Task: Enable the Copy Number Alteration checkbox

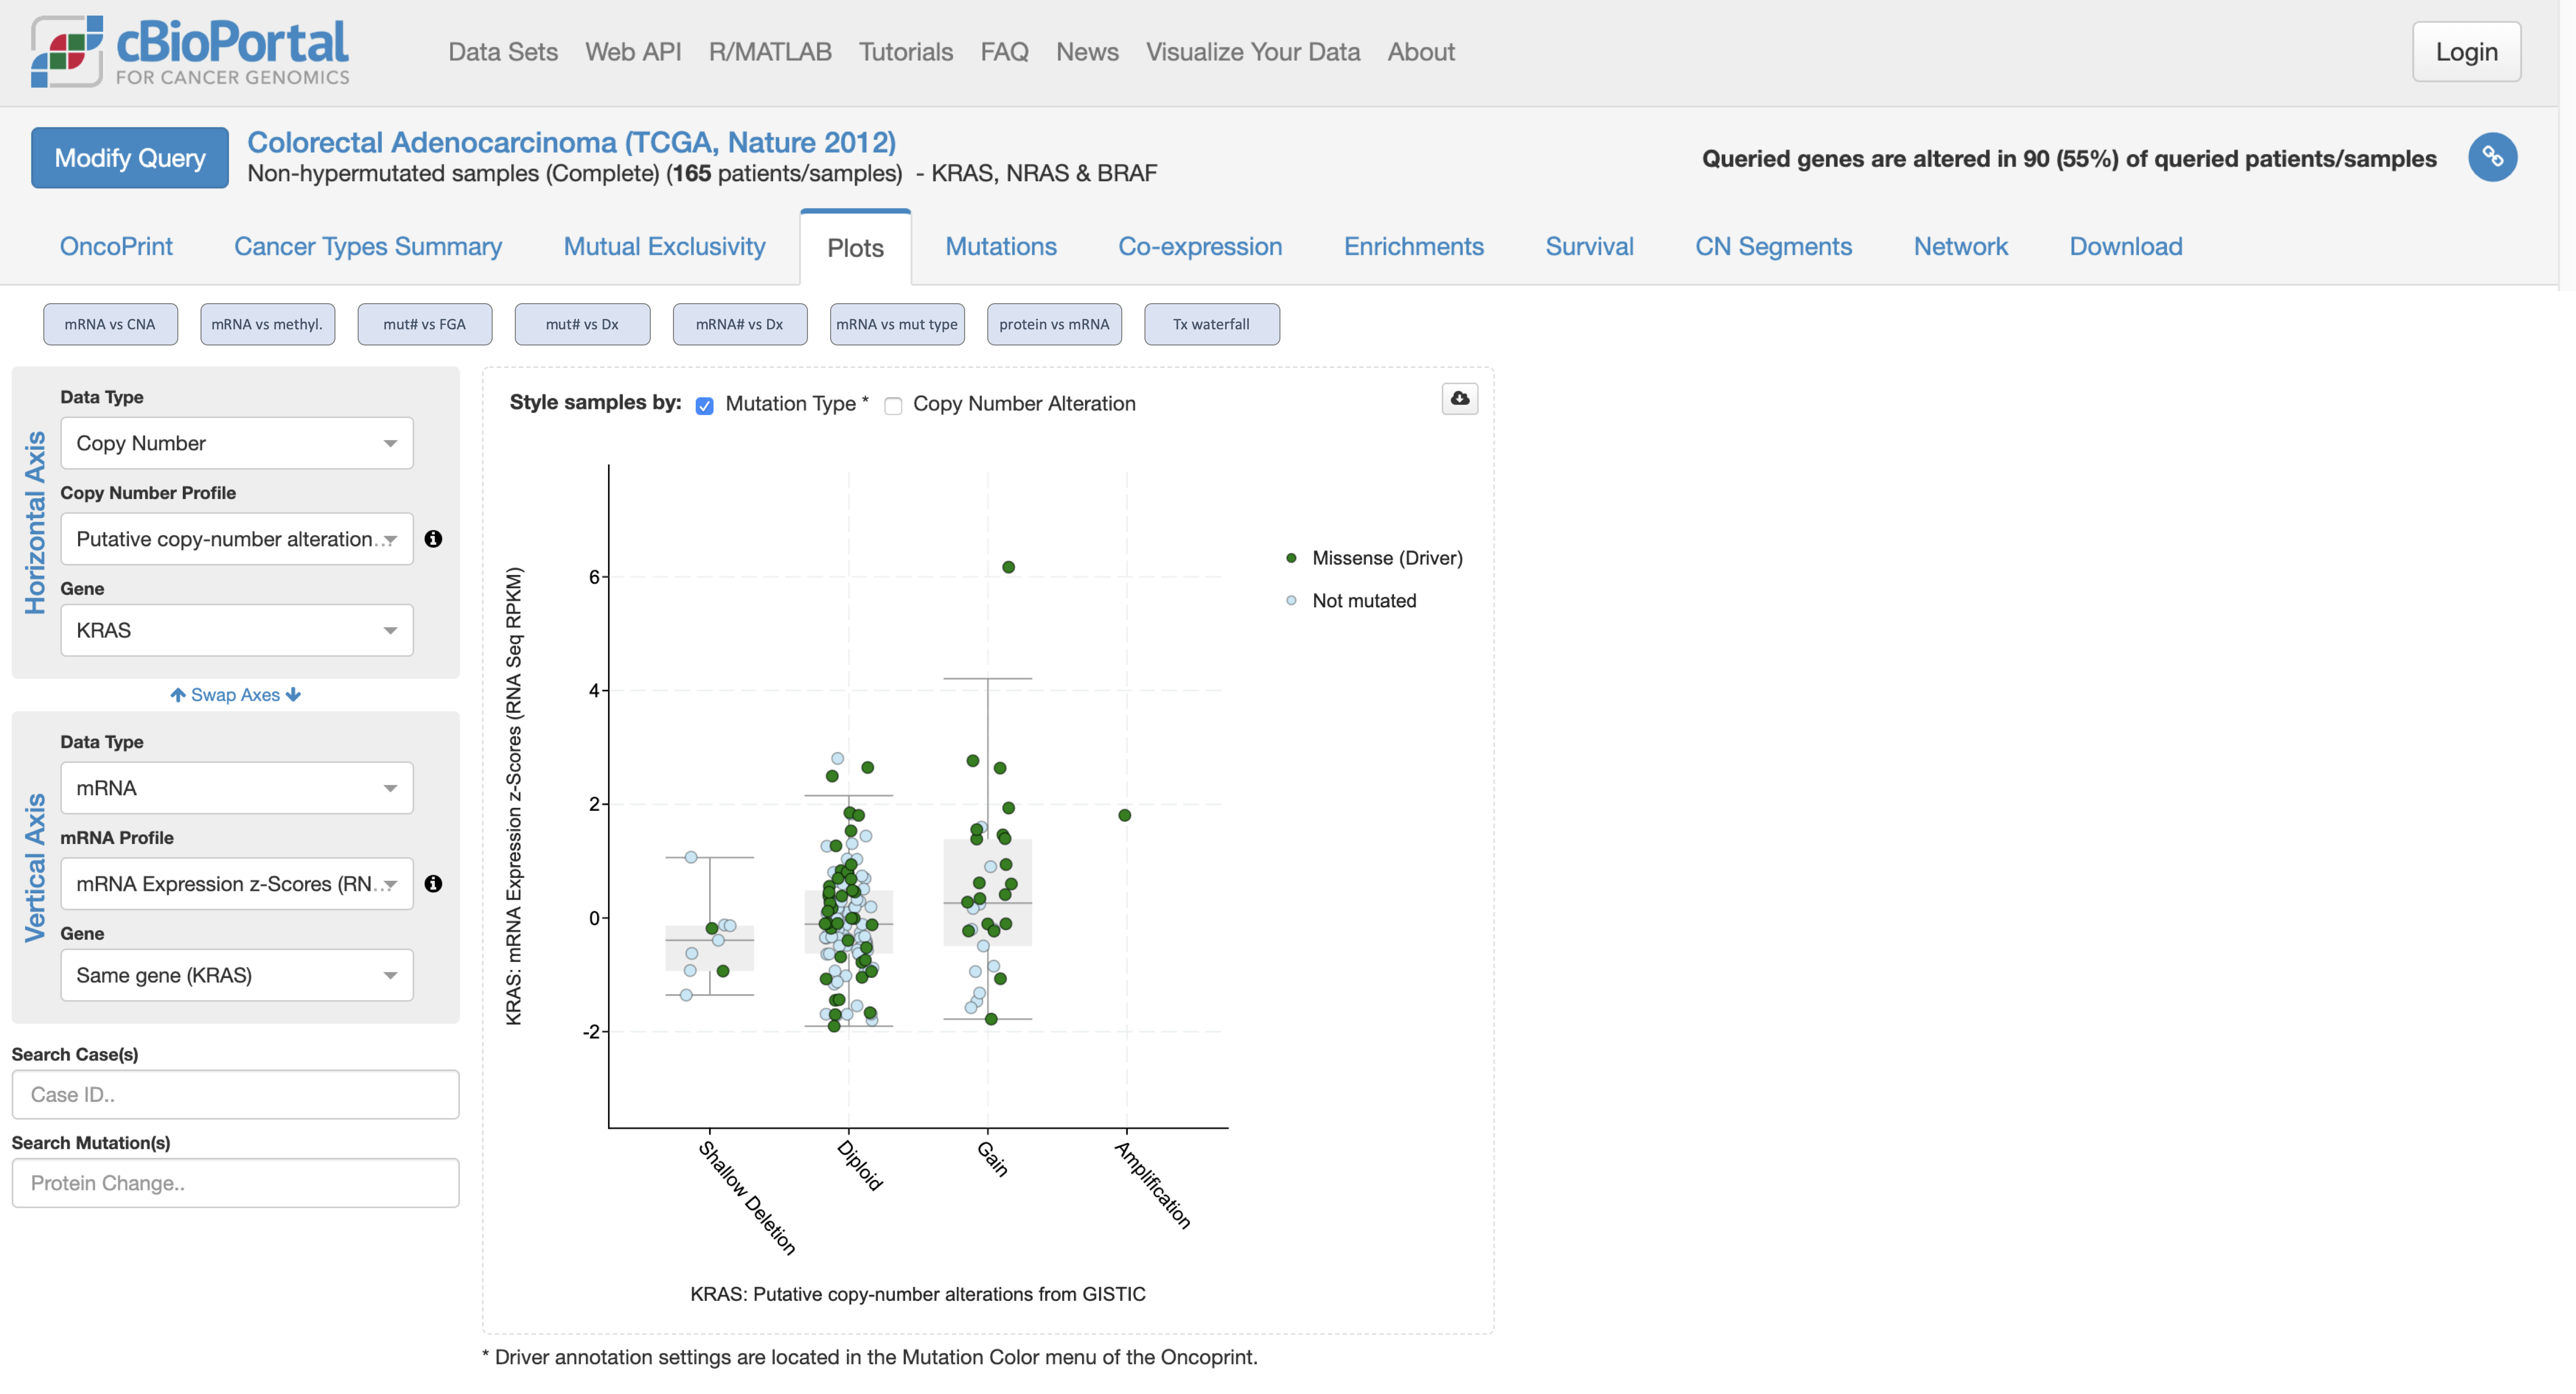Action: [893, 405]
